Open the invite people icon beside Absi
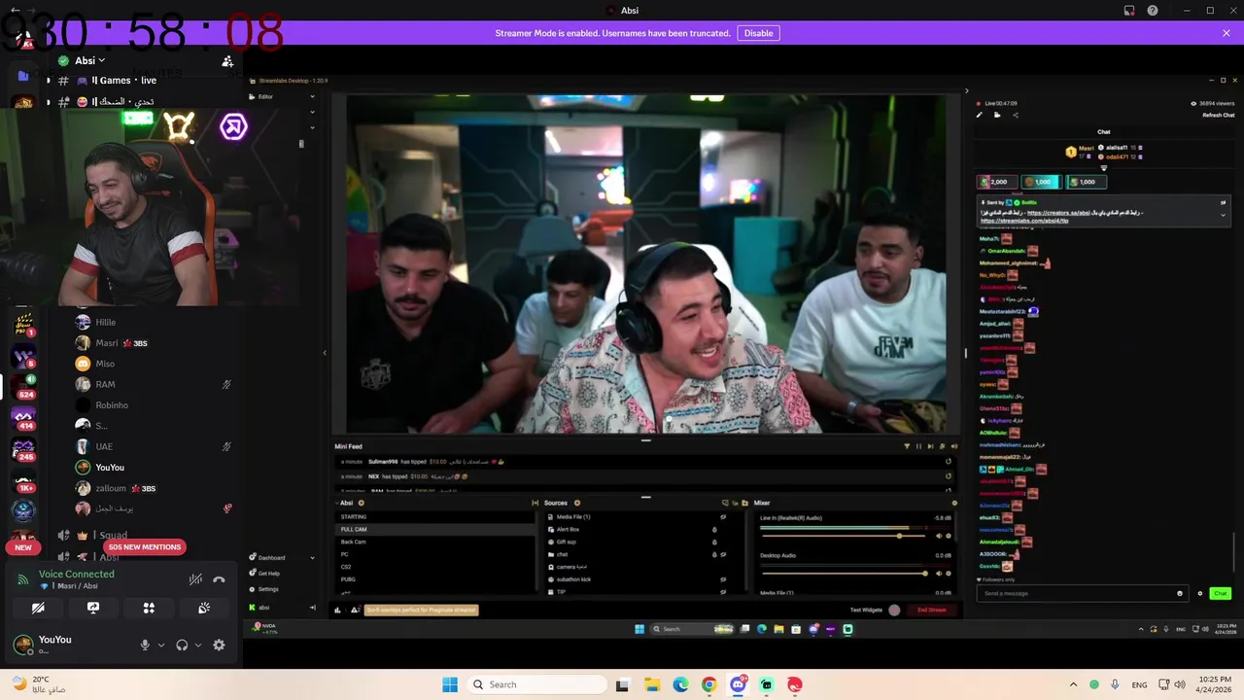This screenshot has height=700, width=1244. pos(227,61)
